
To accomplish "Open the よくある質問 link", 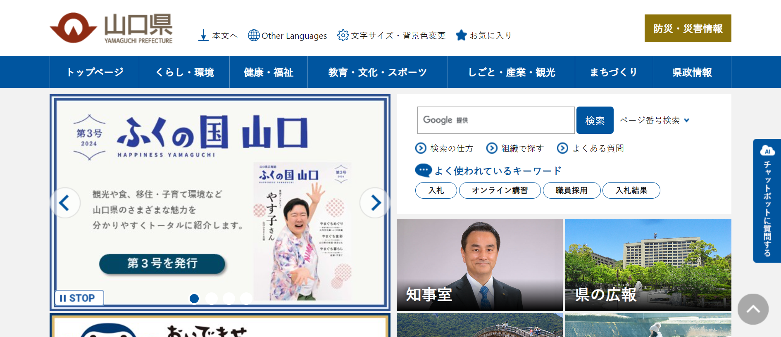I will pos(598,148).
